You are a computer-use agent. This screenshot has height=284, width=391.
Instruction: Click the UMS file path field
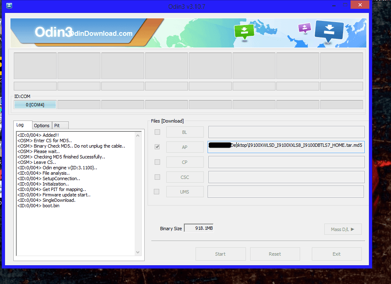[286, 192]
